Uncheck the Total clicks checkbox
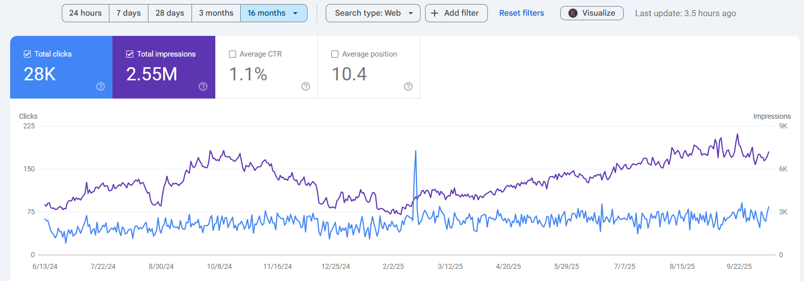Viewport: 804px width, 281px height. [x=27, y=54]
